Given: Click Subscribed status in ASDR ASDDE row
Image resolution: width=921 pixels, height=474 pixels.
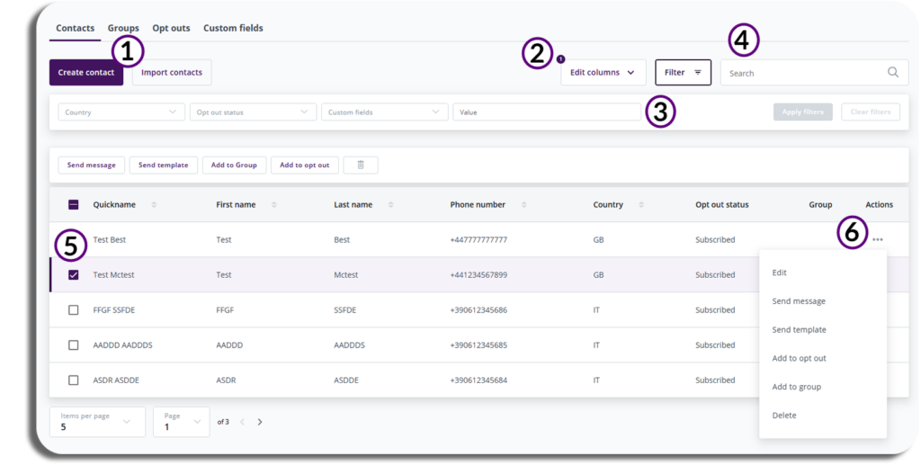Looking at the screenshot, I should [715, 380].
